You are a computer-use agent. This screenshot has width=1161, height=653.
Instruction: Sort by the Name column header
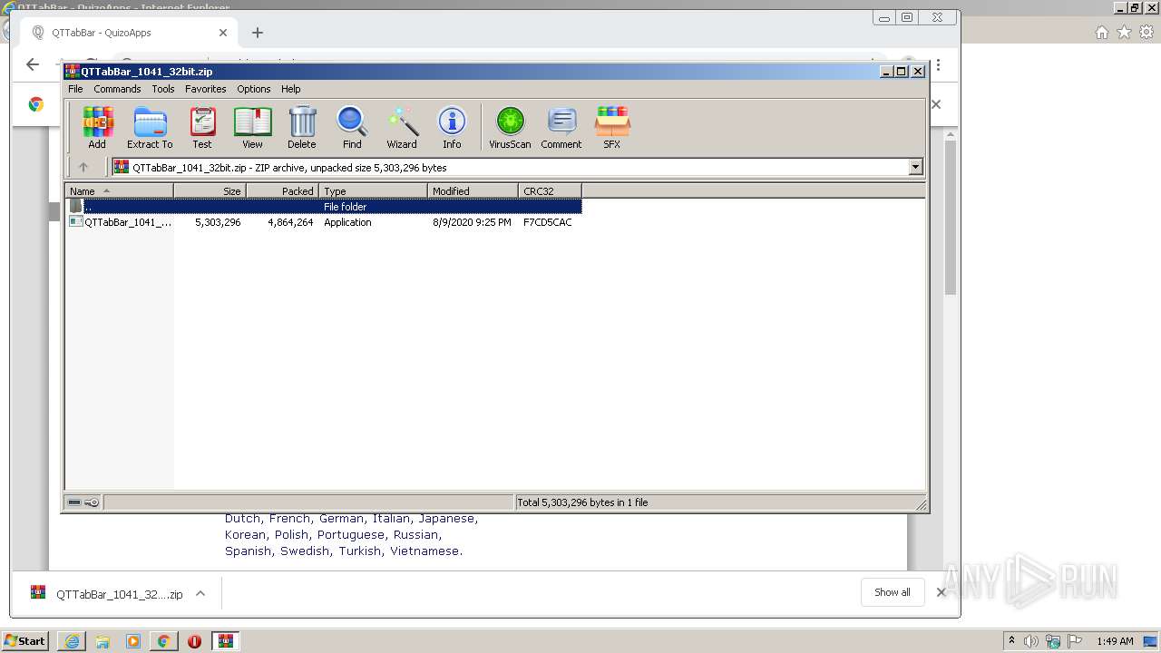[120, 191]
